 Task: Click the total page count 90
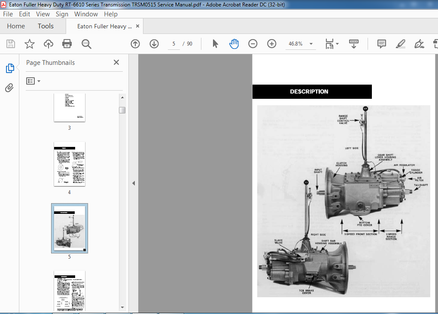(x=190, y=44)
